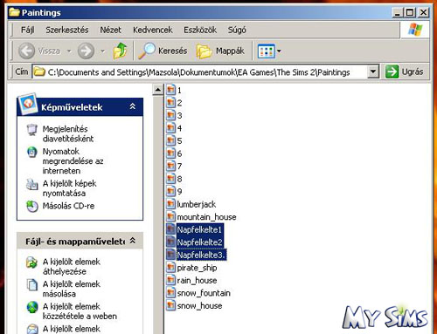Image resolution: width=437 pixels, height=334 pixels.
Task: Click the Keresés toolbar label
Action: tap(173, 51)
